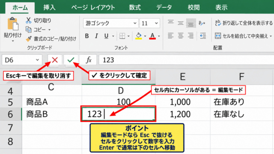Click Format Painter (書式のコピー/貼り付け) brush
The height and width of the screenshot is (154, 274).
click(x=29, y=39)
